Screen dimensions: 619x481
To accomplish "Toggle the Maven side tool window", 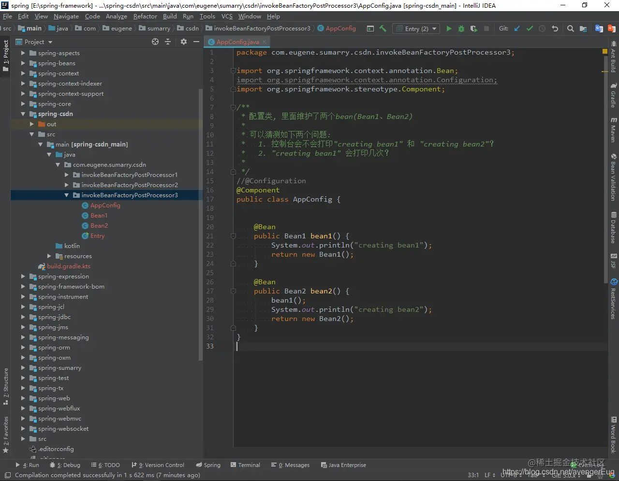I will [613, 129].
